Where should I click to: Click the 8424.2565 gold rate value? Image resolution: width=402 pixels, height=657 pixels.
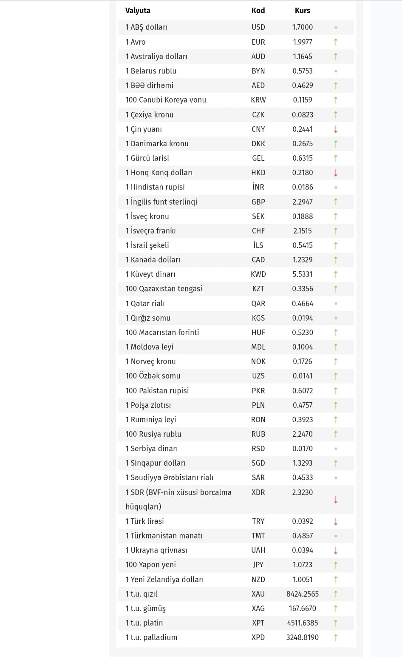pyautogui.click(x=302, y=594)
